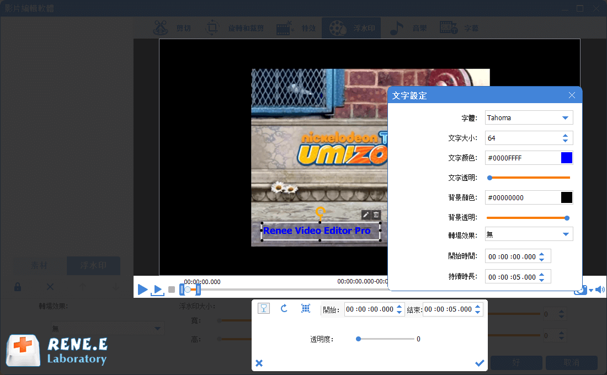The image size is (607, 375).
Task: Decrease the 結束 time in the bottom popup
Action: pos(478,312)
